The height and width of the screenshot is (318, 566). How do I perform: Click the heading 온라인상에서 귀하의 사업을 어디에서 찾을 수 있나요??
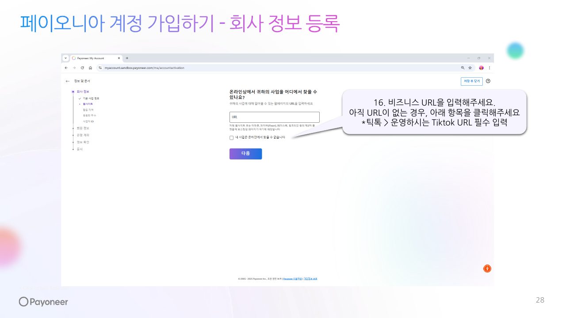273,94
